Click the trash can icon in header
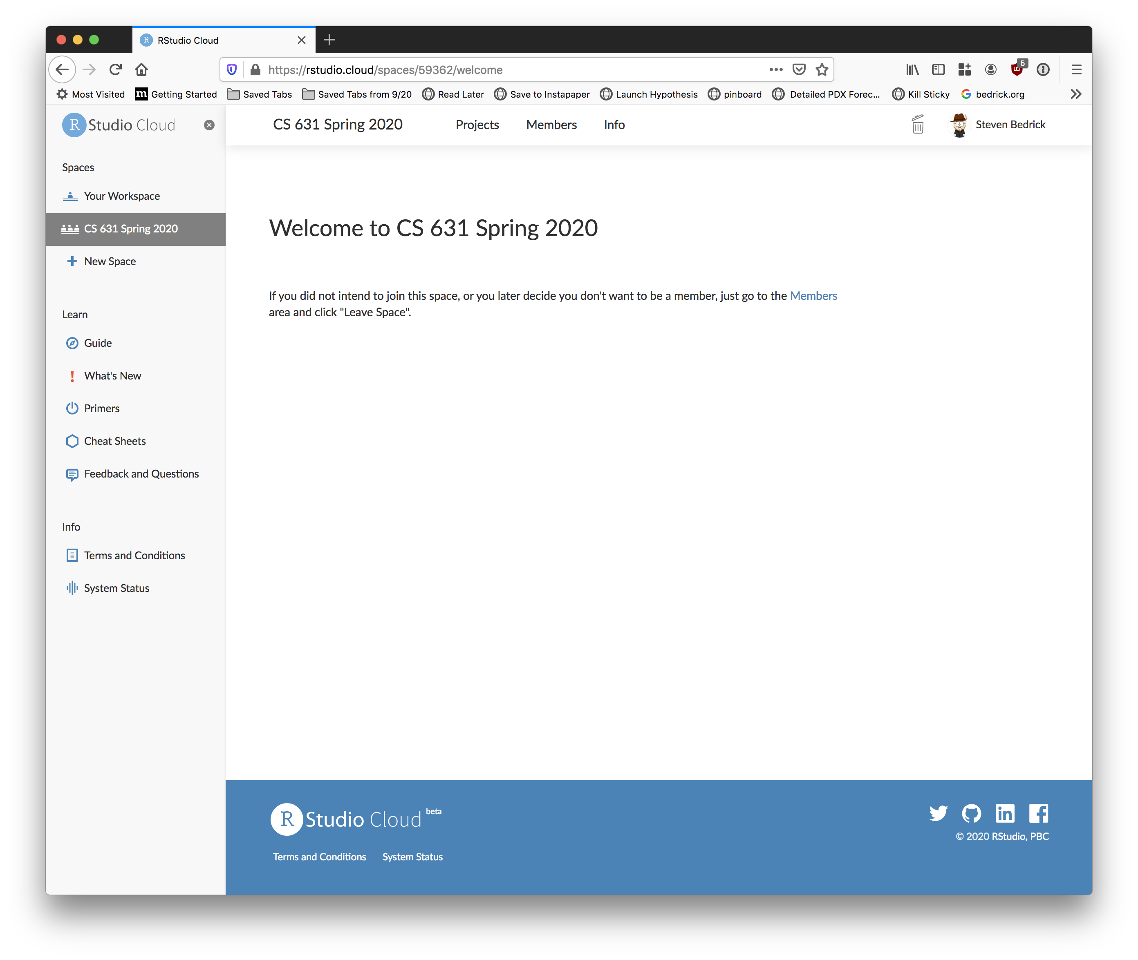The width and height of the screenshot is (1138, 960). coord(918,125)
